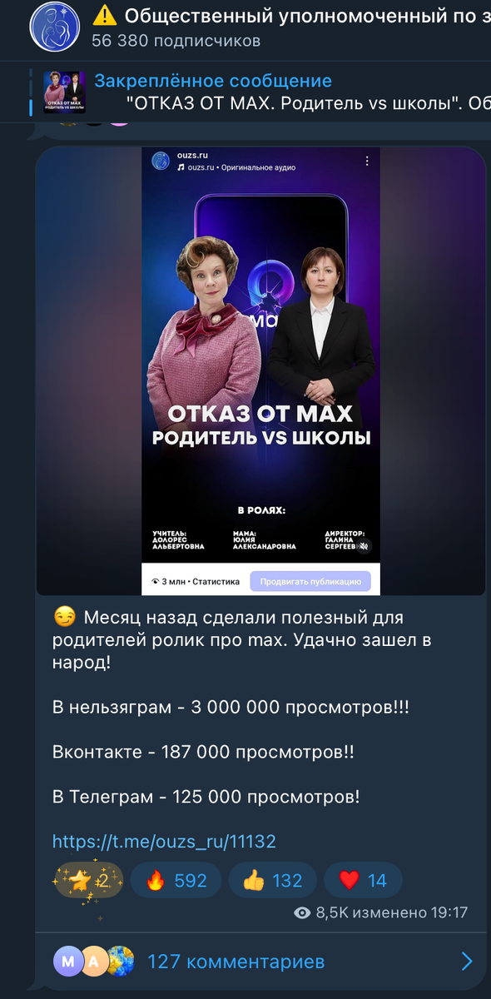Image resolution: width=491 pixels, height=999 pixels.
Task: Click the "Продвигать публикацию" button
Action: tap(310, 581)
